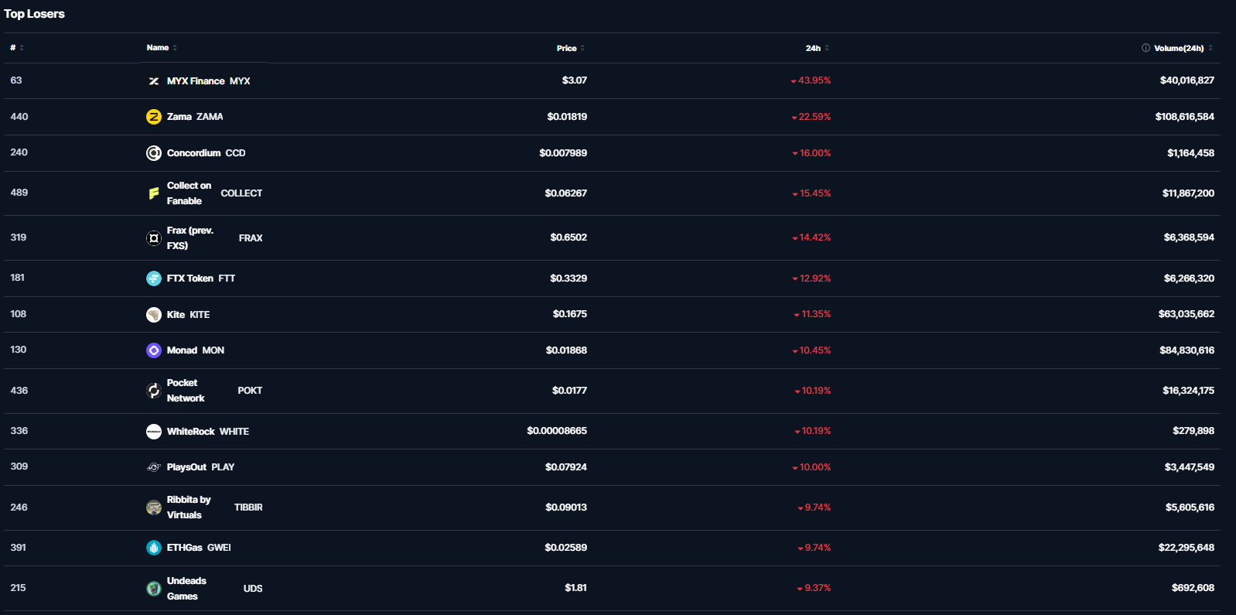
Task: Open the Kite KITE coin page
Action: [x=188, y=315]
